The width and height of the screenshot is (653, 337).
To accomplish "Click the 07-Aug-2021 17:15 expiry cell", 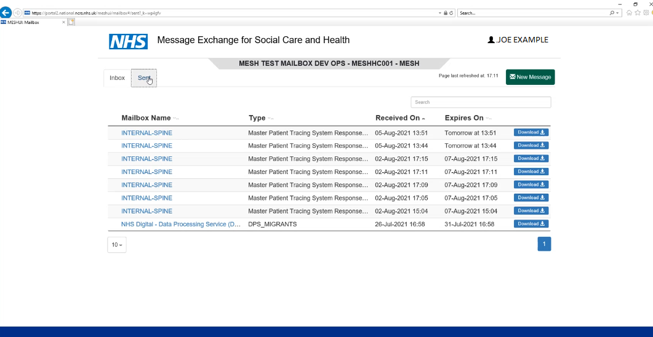I will pyautogui.click(x=471, y=159).
